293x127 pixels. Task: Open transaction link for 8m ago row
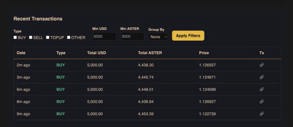(262, 101)
